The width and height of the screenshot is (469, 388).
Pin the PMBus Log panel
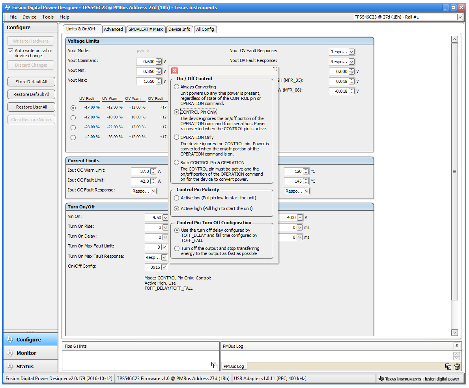(457, 346)
